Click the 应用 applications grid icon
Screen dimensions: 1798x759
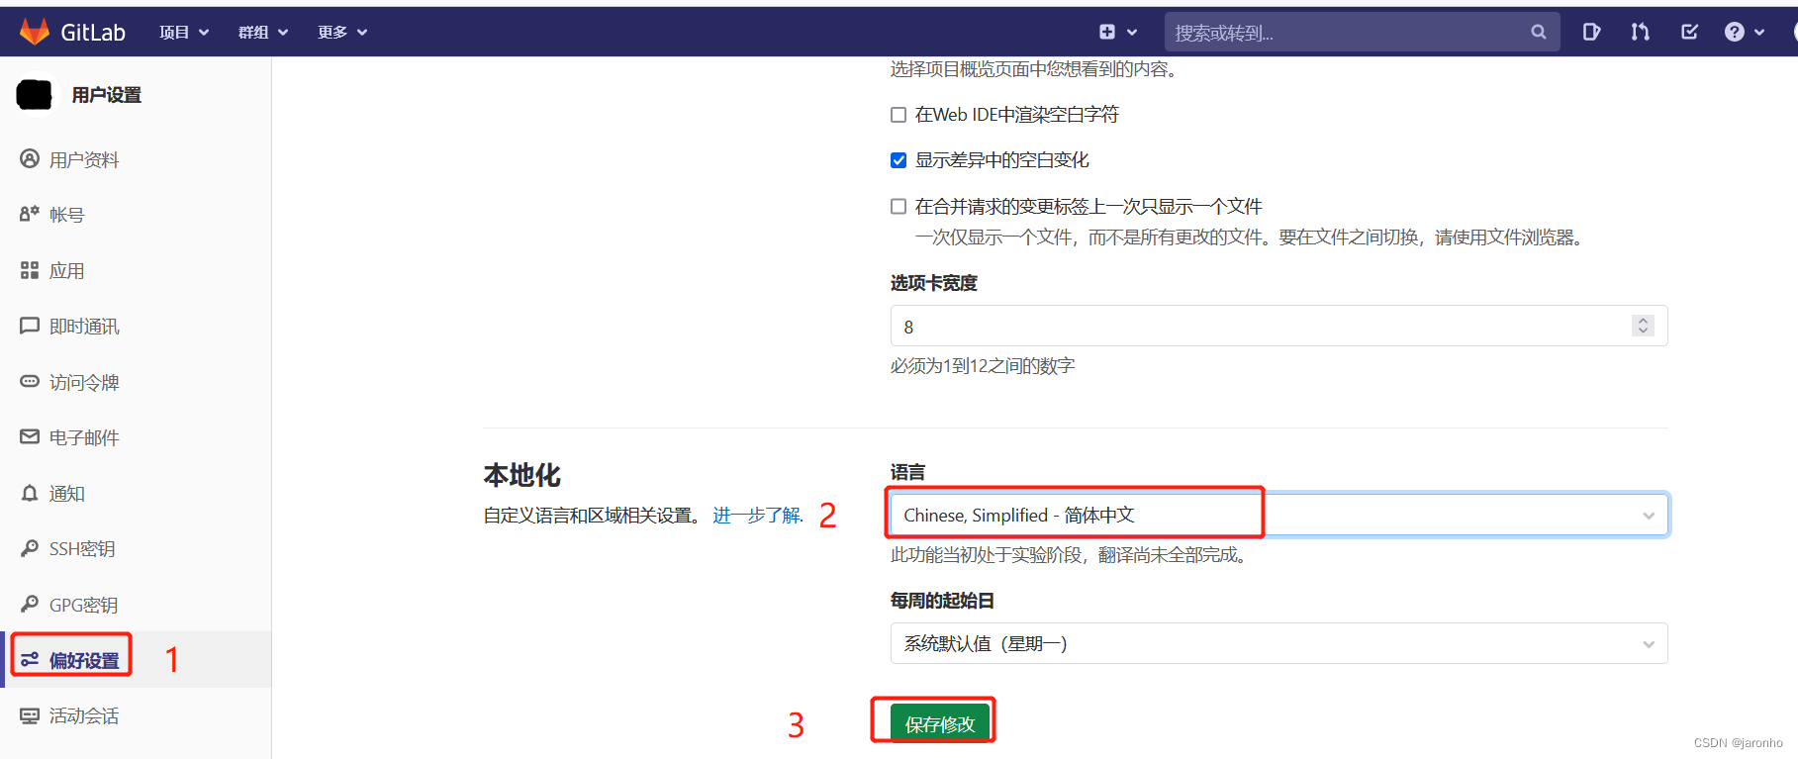(x=30, y=270)
